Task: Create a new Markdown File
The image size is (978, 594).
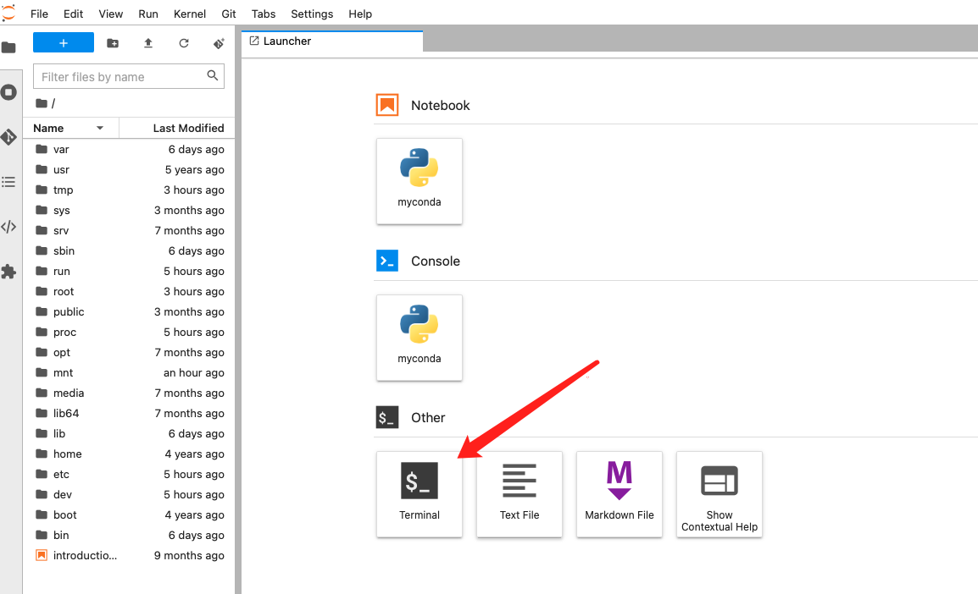Action: [620, 494]
